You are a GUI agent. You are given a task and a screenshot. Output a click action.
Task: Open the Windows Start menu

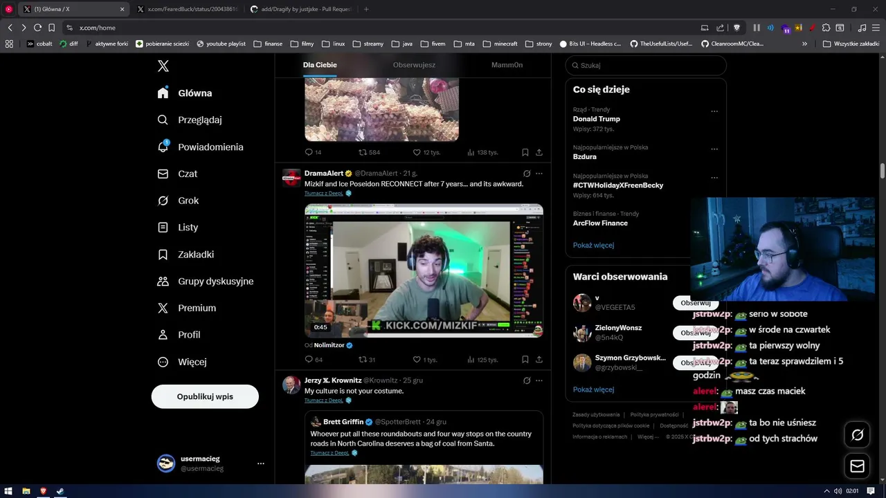[8, 491]
